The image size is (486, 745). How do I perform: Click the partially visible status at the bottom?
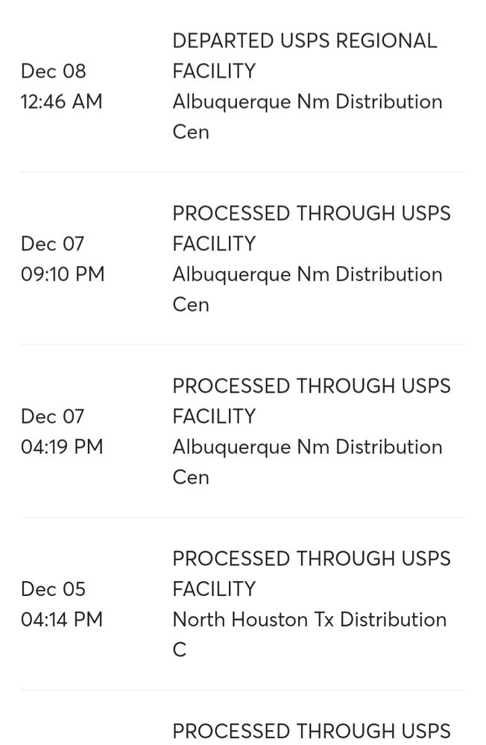311,732
